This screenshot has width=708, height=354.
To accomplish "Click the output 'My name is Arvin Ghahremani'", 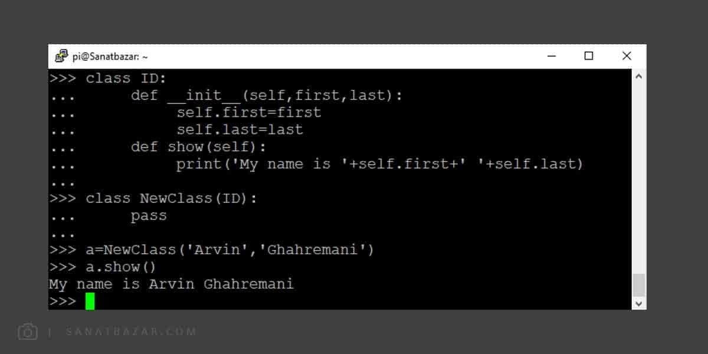I will click(171, 284).
